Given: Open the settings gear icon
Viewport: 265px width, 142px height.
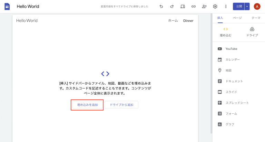Looking at the screenshot, I should coord(215,6).
